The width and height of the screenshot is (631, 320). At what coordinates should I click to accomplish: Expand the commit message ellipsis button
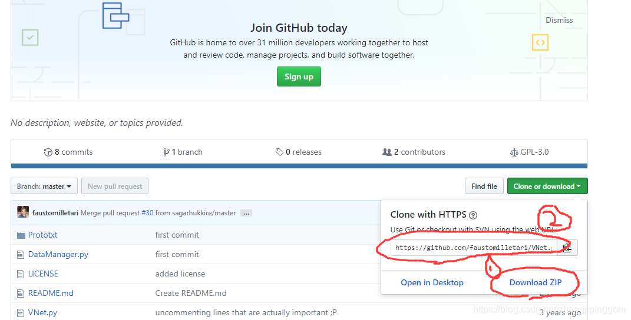(x=246, y=213)
